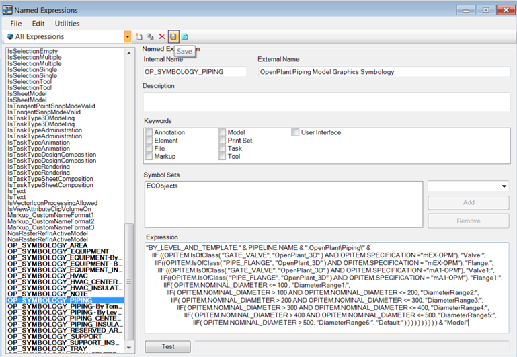Select OP_SYMBOLOGY_HVAC_CENTER expression
The height and width of the screenshot is (357, 517).
point(65,282)
